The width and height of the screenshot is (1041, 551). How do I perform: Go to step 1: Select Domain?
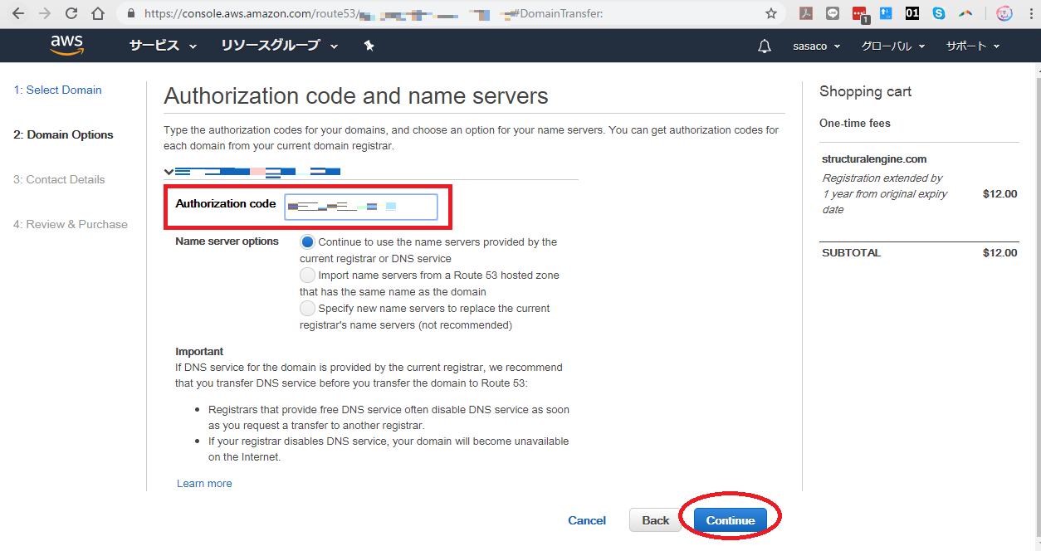click(57, 90)
